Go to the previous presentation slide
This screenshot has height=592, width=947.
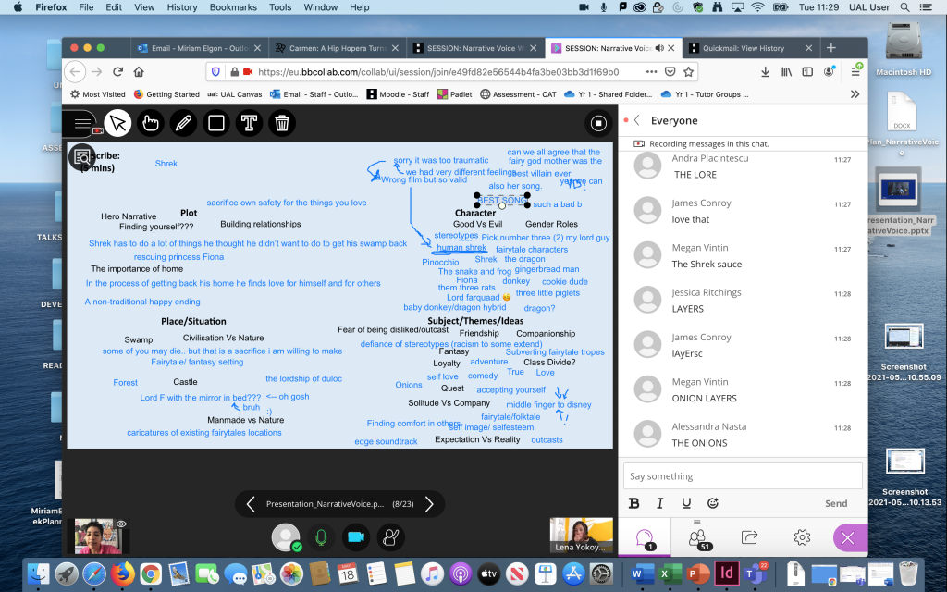click(x=251, y=504)
